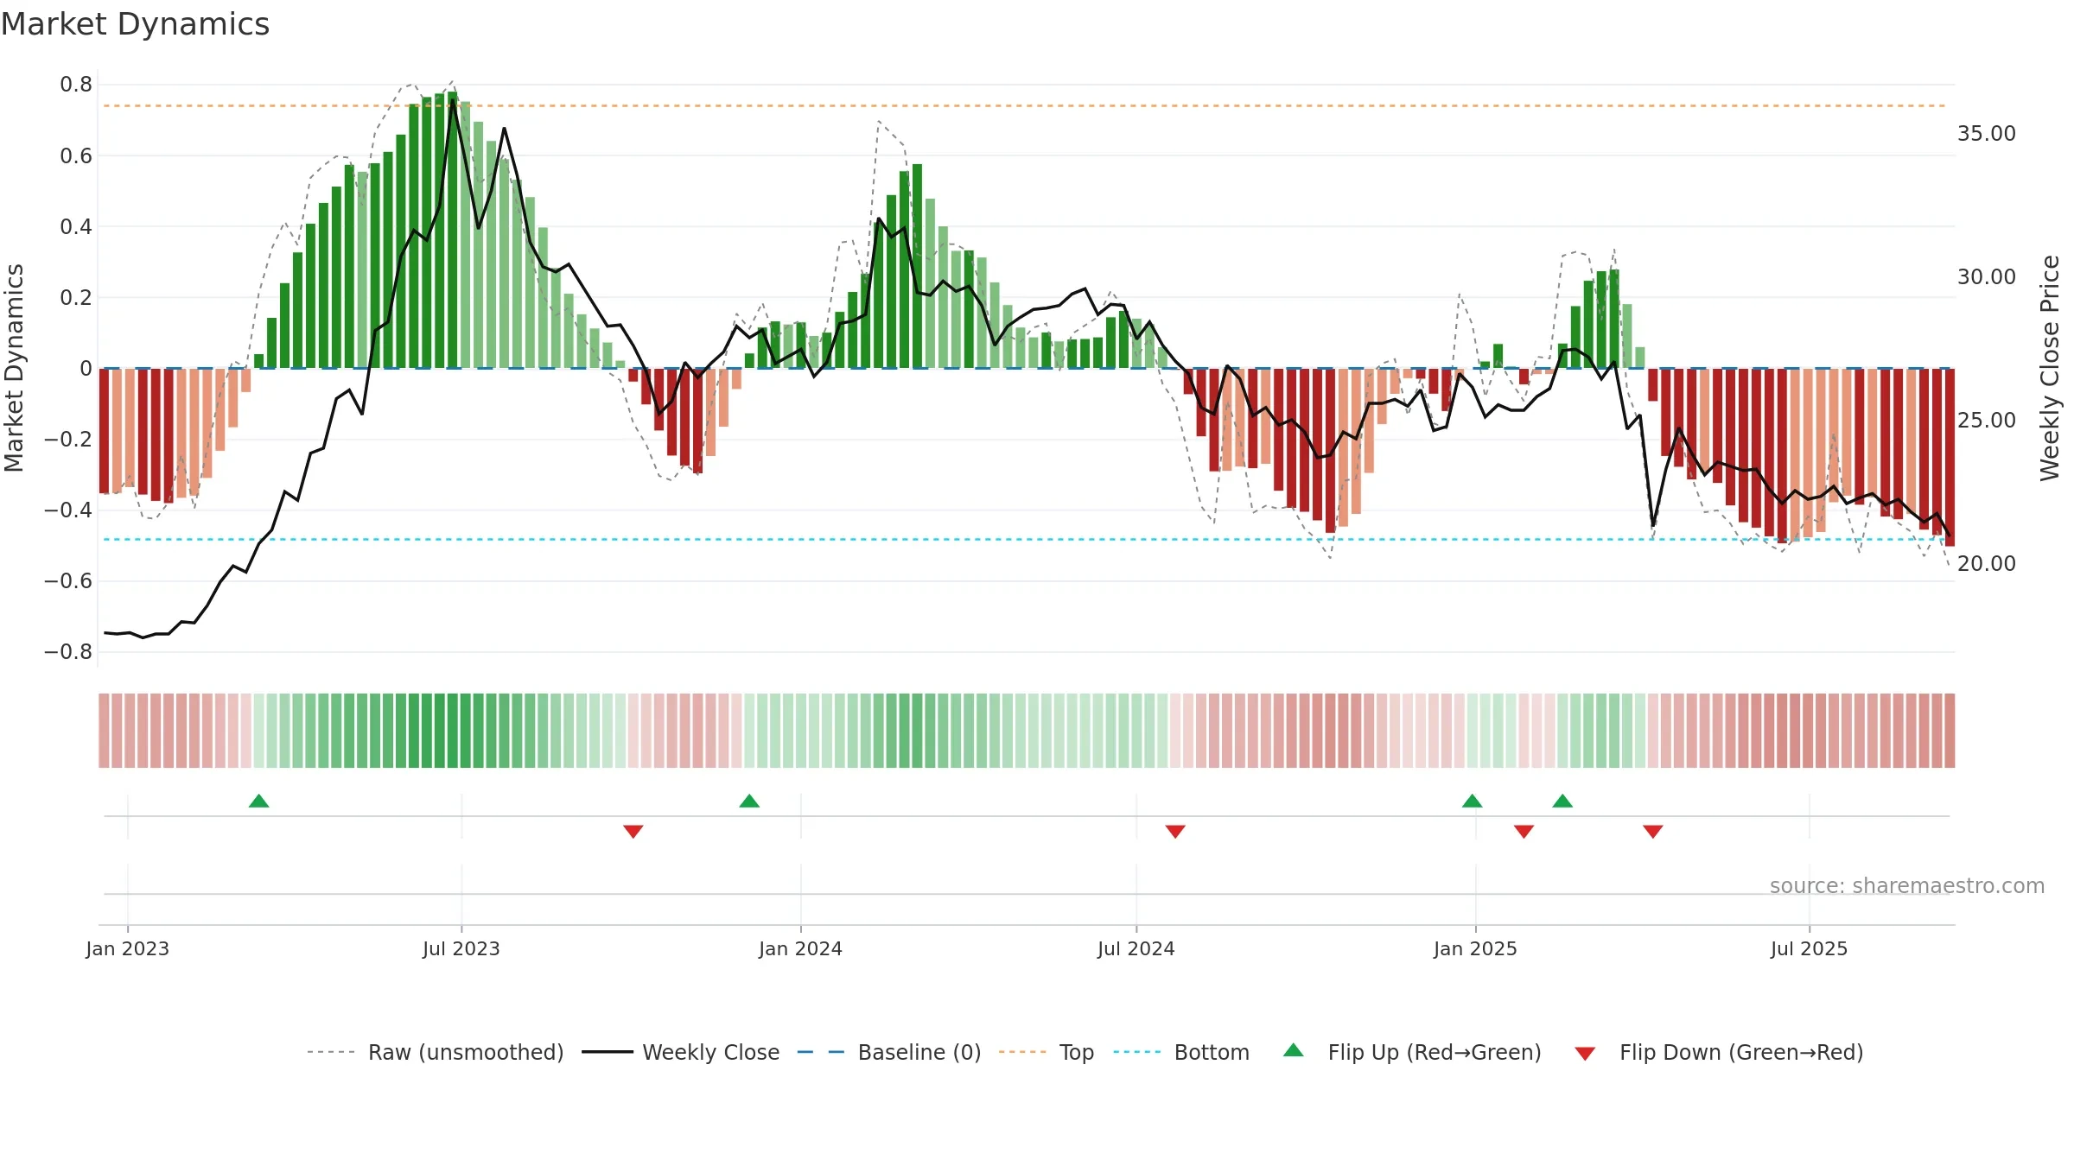
Task: Select the flip-down marker near October 2023
Action: (x=633, y=831)
